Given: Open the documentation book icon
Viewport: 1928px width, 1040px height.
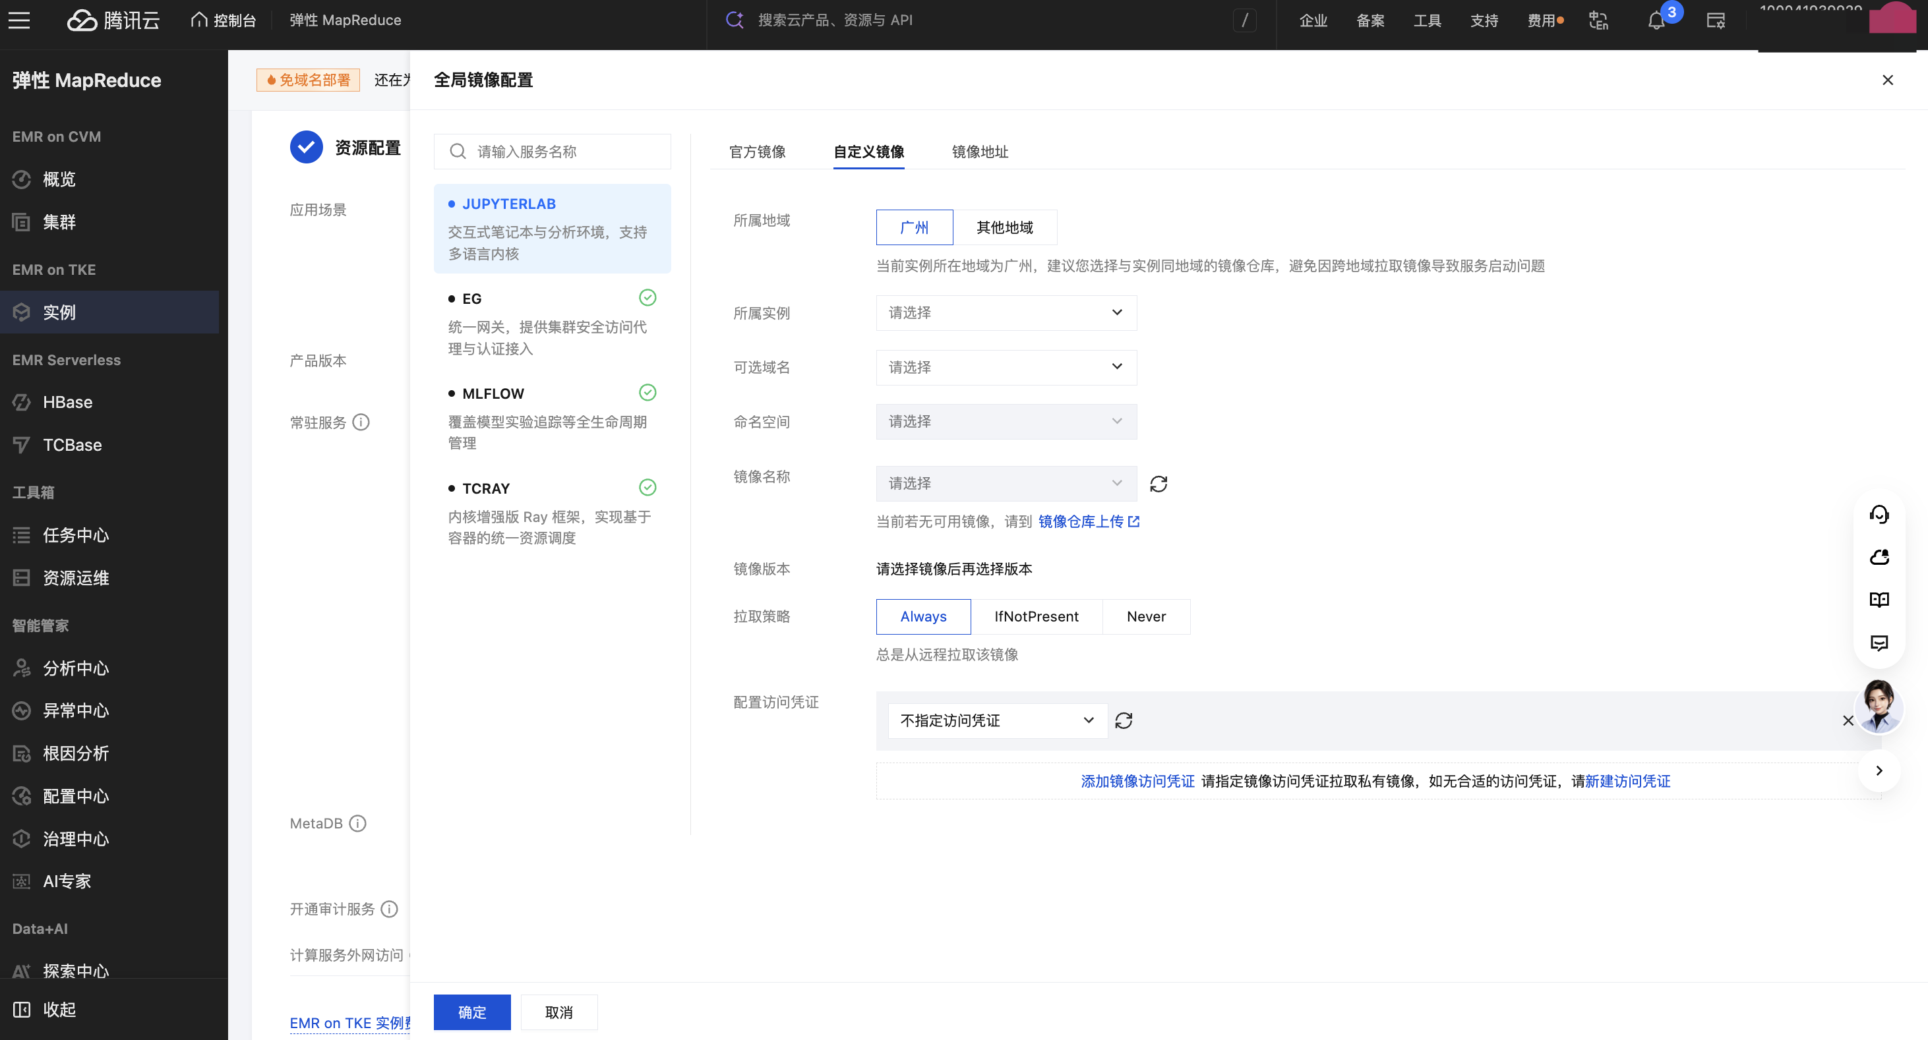Looking at the screenshot, I should 1879,599.
